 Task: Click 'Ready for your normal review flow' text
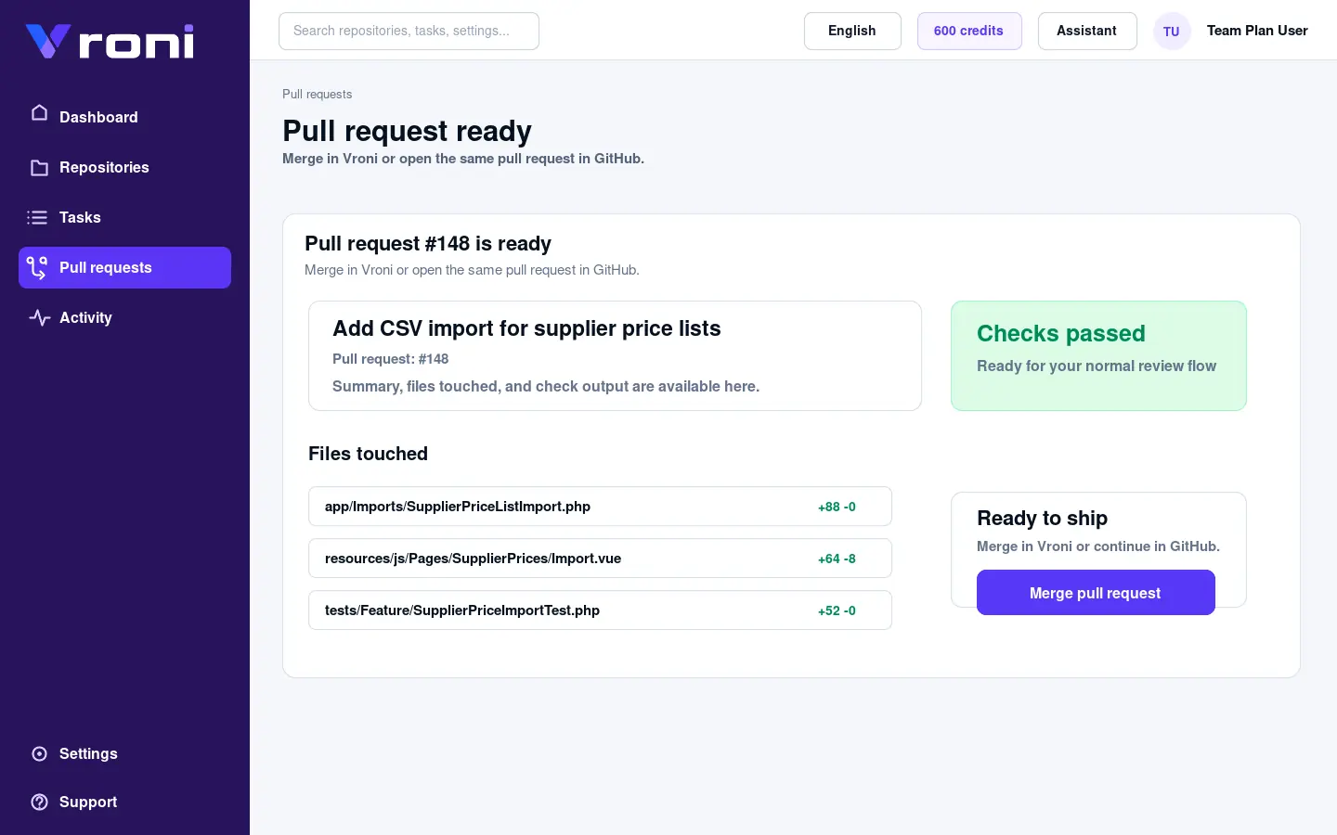point(1097,366)
